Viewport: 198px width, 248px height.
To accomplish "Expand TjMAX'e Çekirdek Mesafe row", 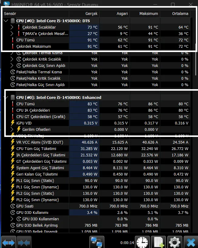I will click(x=12, y=33).
